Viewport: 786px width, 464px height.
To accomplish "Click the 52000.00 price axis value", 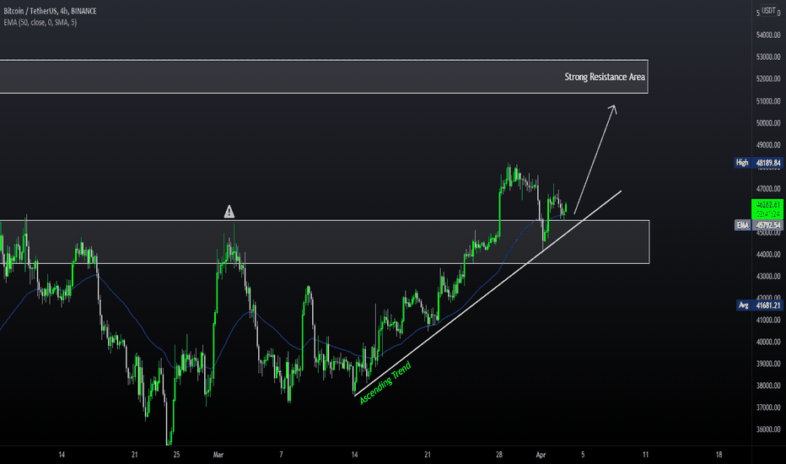I will point(768,78).
